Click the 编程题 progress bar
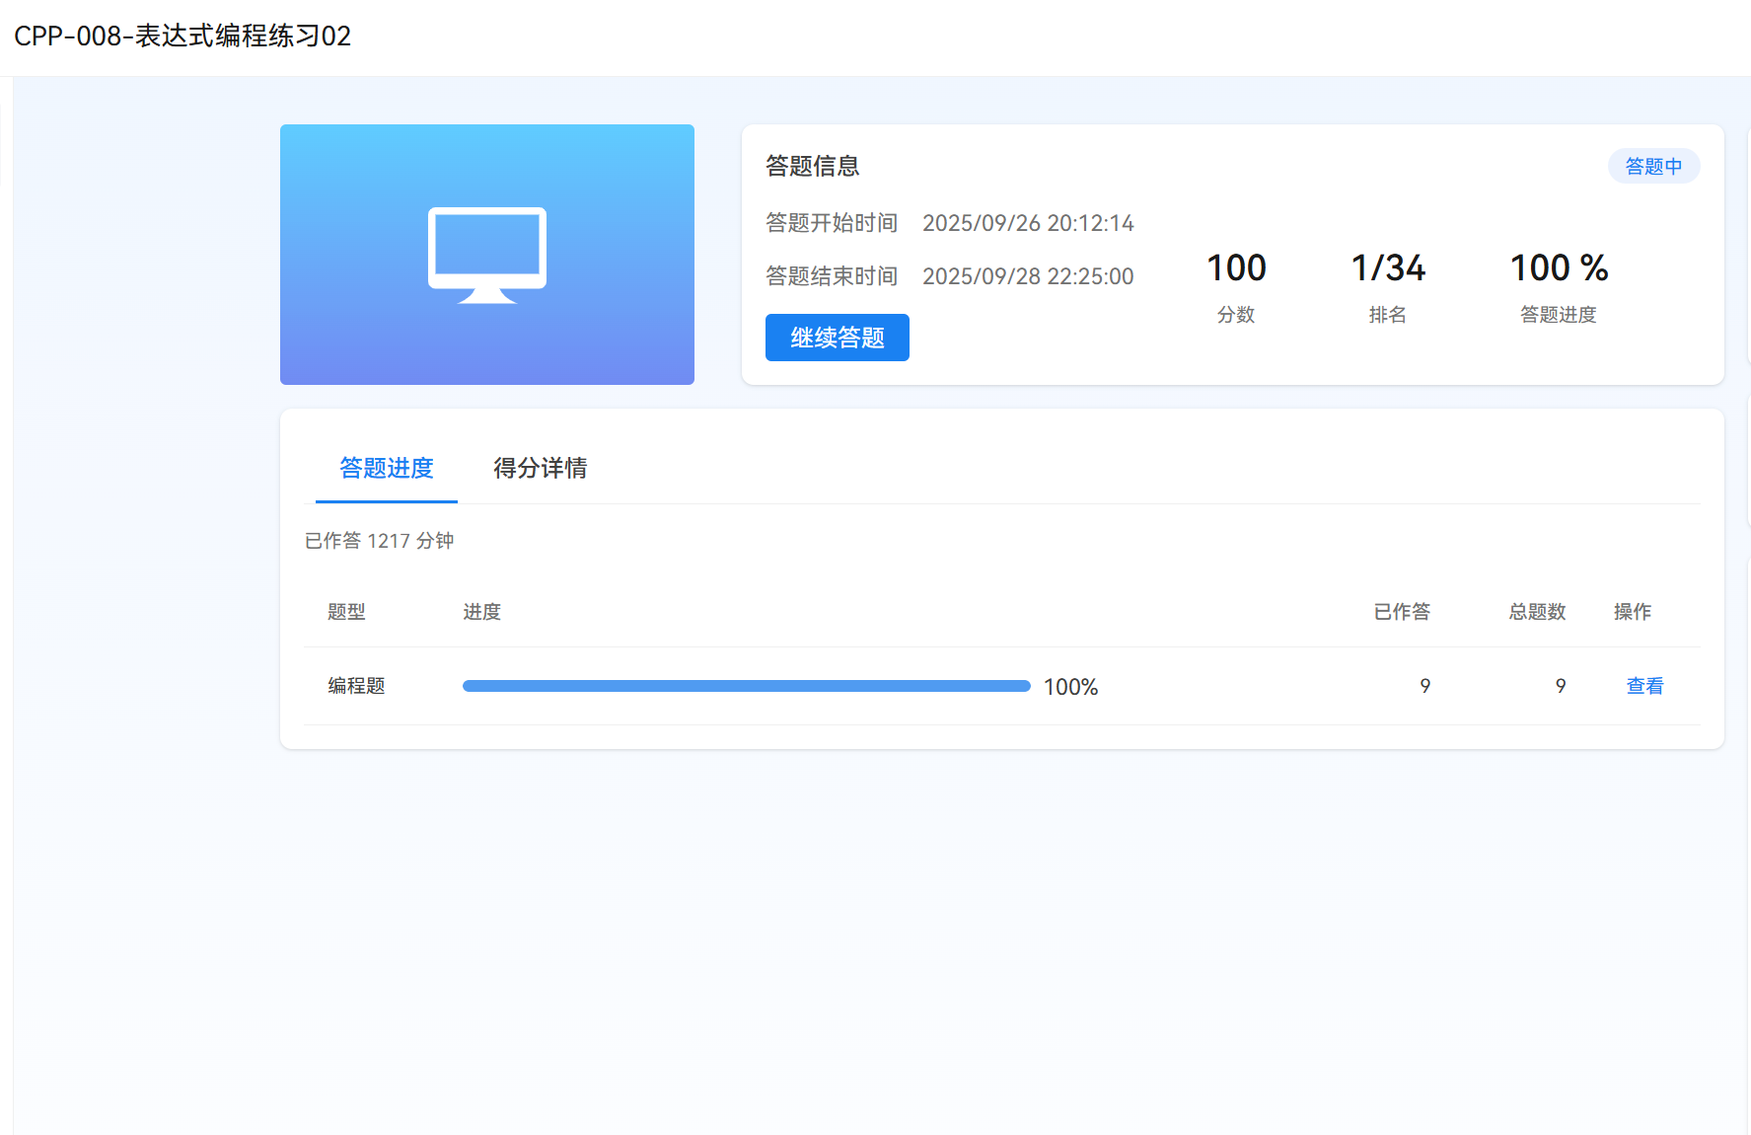1751x1135 pixels. point(747,686)
